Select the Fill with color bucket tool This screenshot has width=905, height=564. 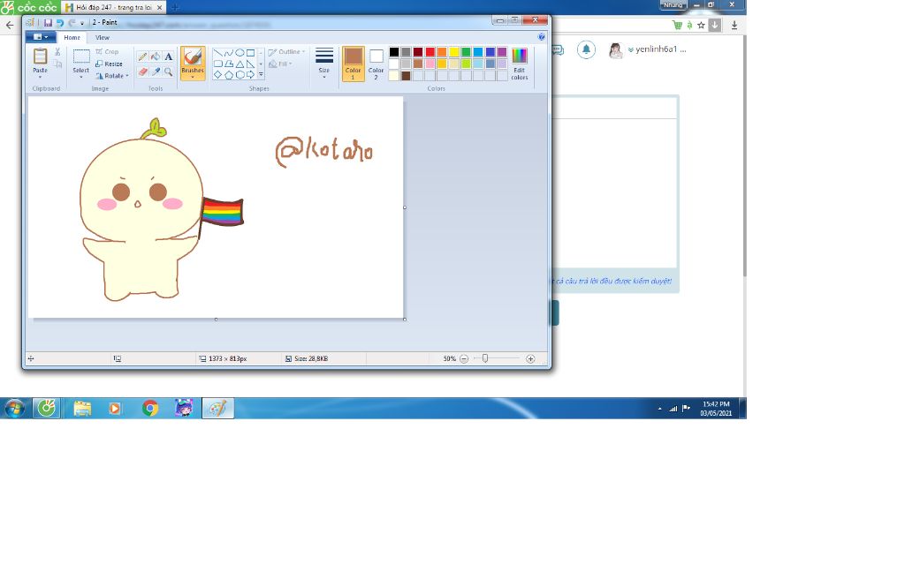click(156, 56)
